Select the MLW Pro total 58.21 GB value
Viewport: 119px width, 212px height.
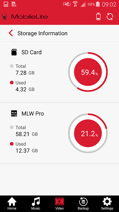point(27,134)
